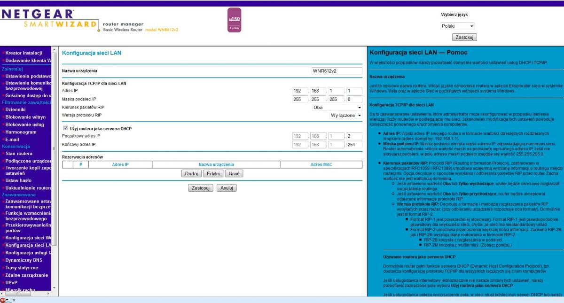Click 'Nazwa urządzenia' column header in reservation table

click(x=217, y=164)
